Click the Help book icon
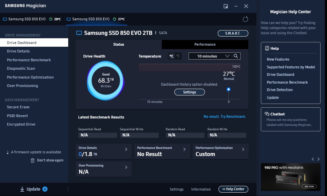Screen dimensions: 327x196 (x=267, y=48)
